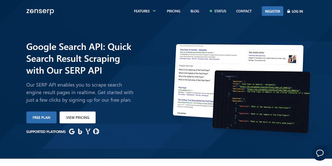Image resolution: width=332 pixels, height=166 pixels.
Task: Open the PRICING menu item
Action: coord(173,11)
